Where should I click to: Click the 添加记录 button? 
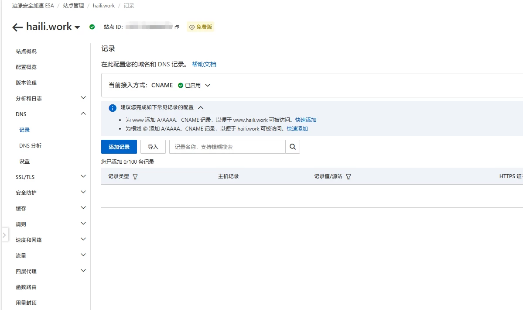[x=119, y=147]
